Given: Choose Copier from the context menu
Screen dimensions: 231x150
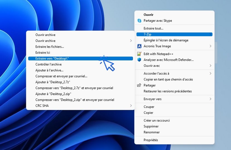Looking at the screenshot, I should click(174, 113).
